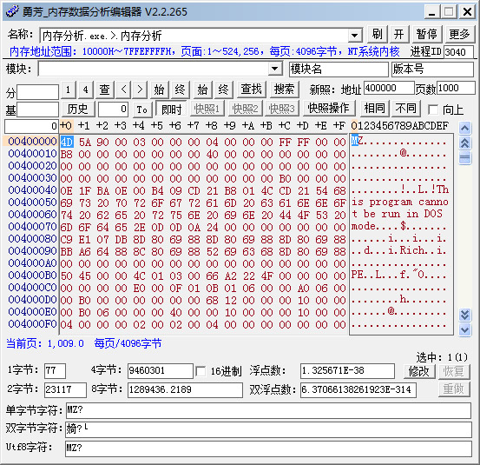Open the process name dropdown
The width and height of the screenshot is (480, 465).
[355, 36]
